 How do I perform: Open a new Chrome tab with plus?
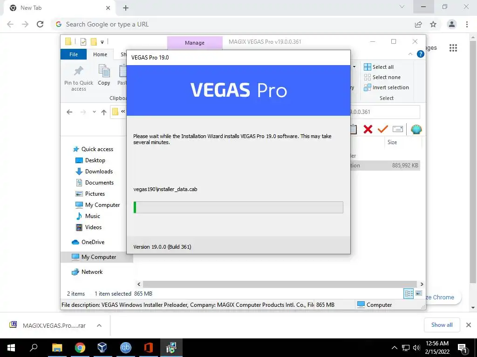click(126, 8)
